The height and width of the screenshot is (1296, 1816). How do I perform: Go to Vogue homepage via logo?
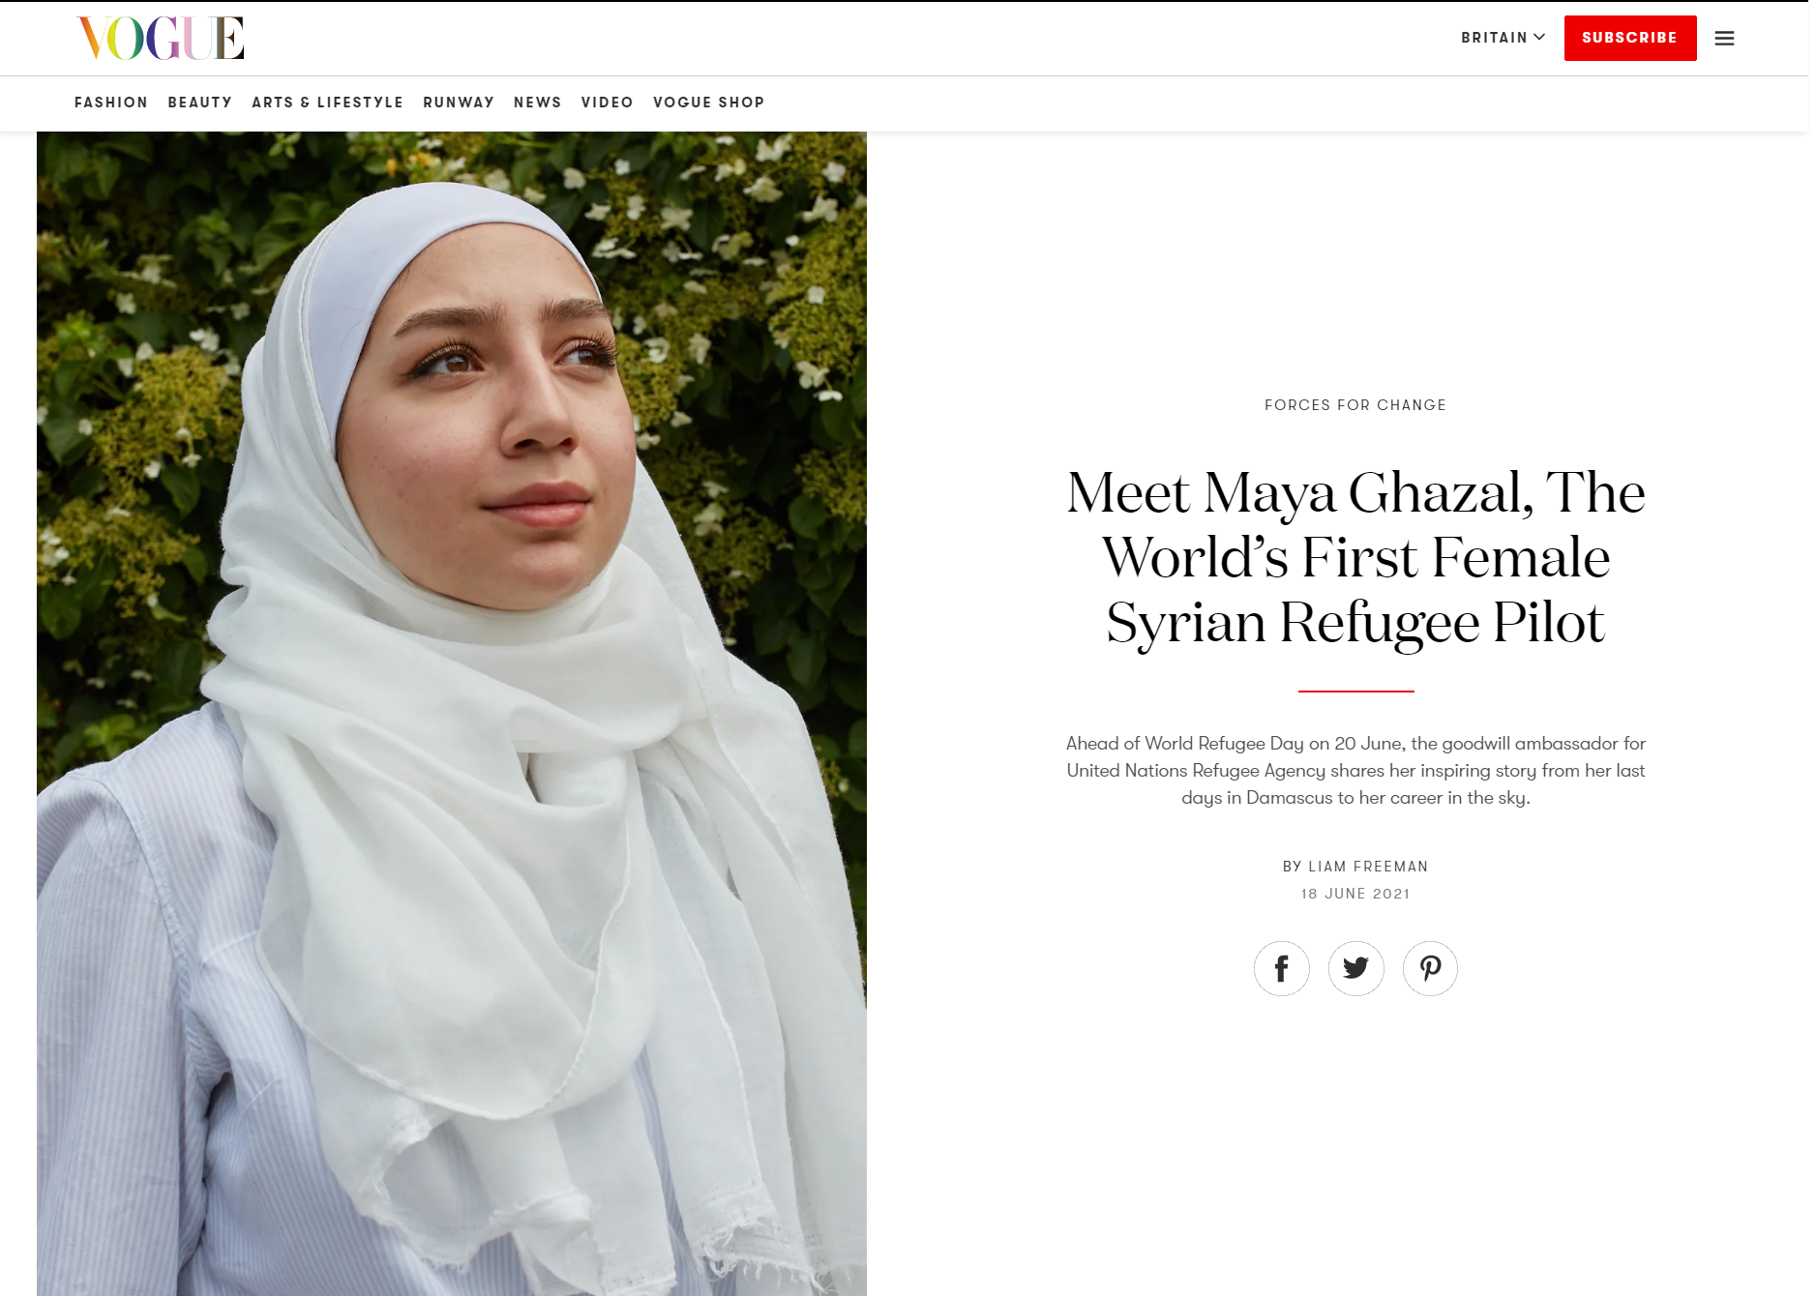161,39
